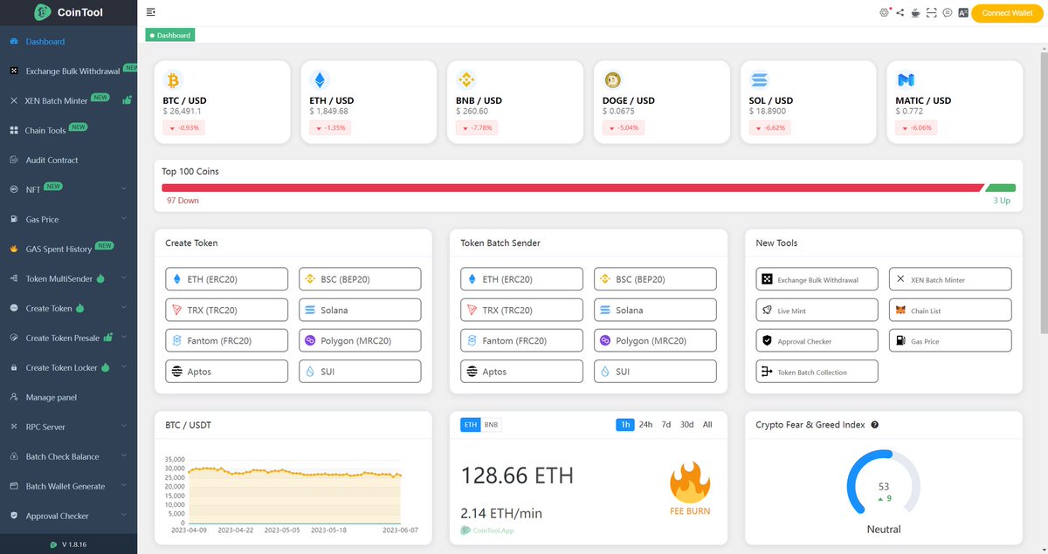Select the All time range
Viewport: 1048px width, 554px height.
tap(707, 425)
